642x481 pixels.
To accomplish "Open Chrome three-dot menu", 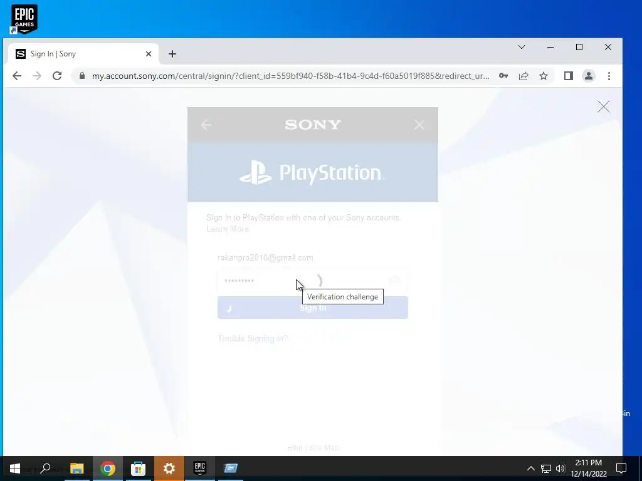I will pyautogui.click(x=609, y=76).
